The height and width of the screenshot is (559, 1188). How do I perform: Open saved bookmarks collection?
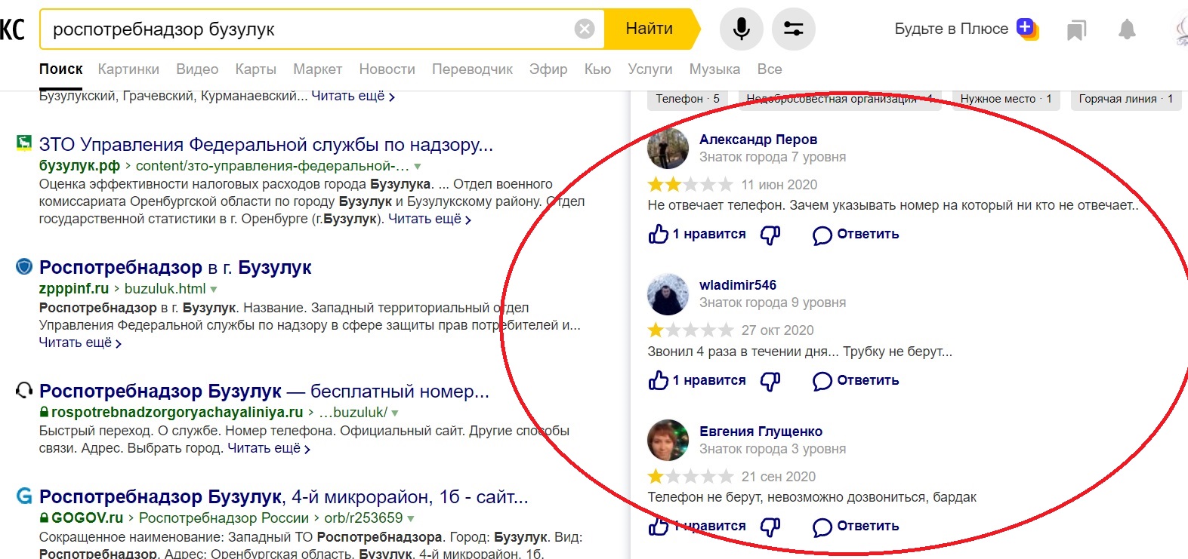[1076, 30]
